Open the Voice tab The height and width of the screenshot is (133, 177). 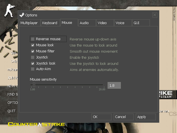[x=120, y=23]
